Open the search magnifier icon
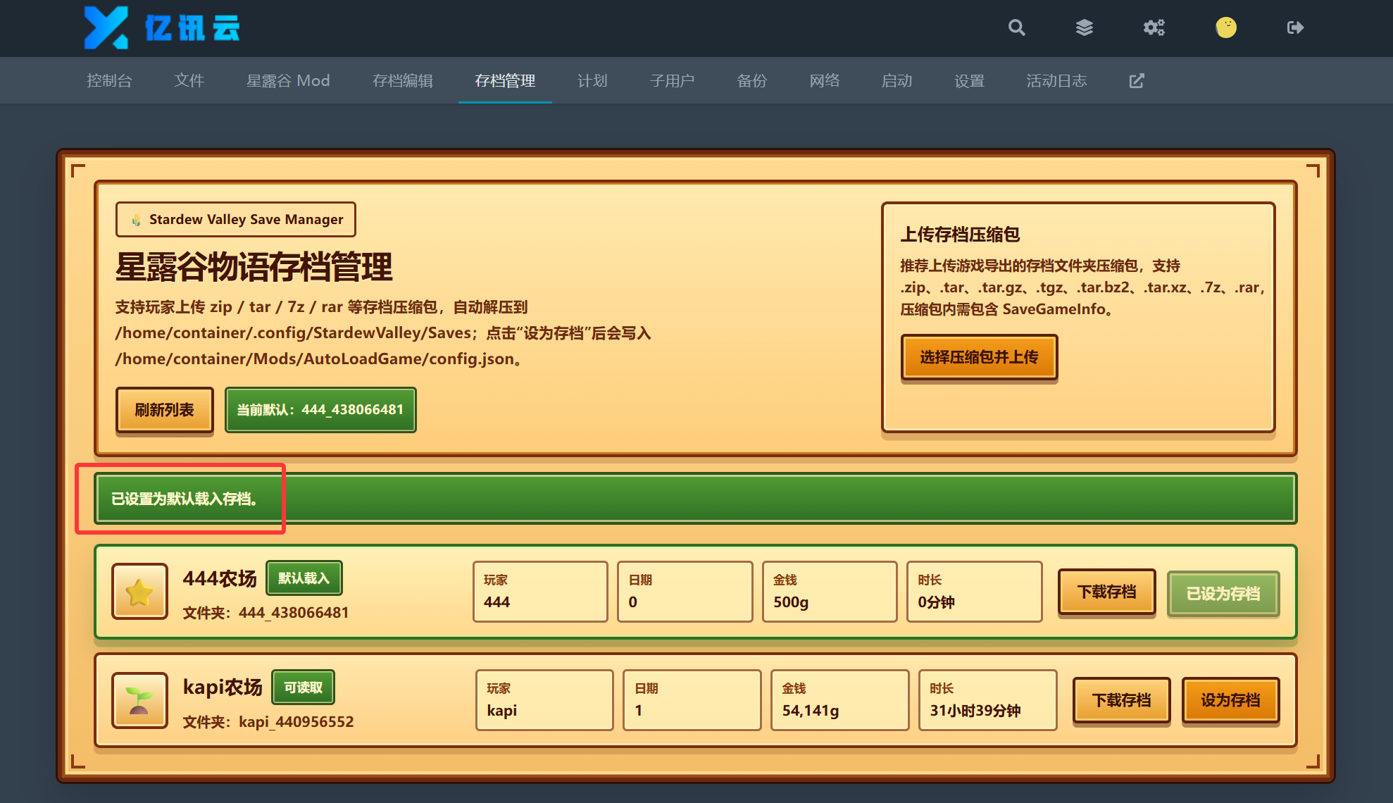1393x803 pixels. click(1016, 27)
